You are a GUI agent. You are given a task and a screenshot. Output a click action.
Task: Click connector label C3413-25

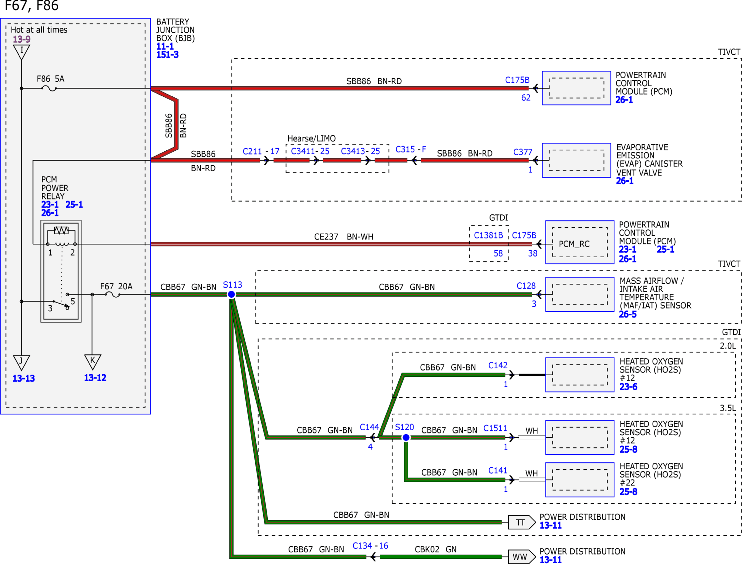click(x=360, y=151)
